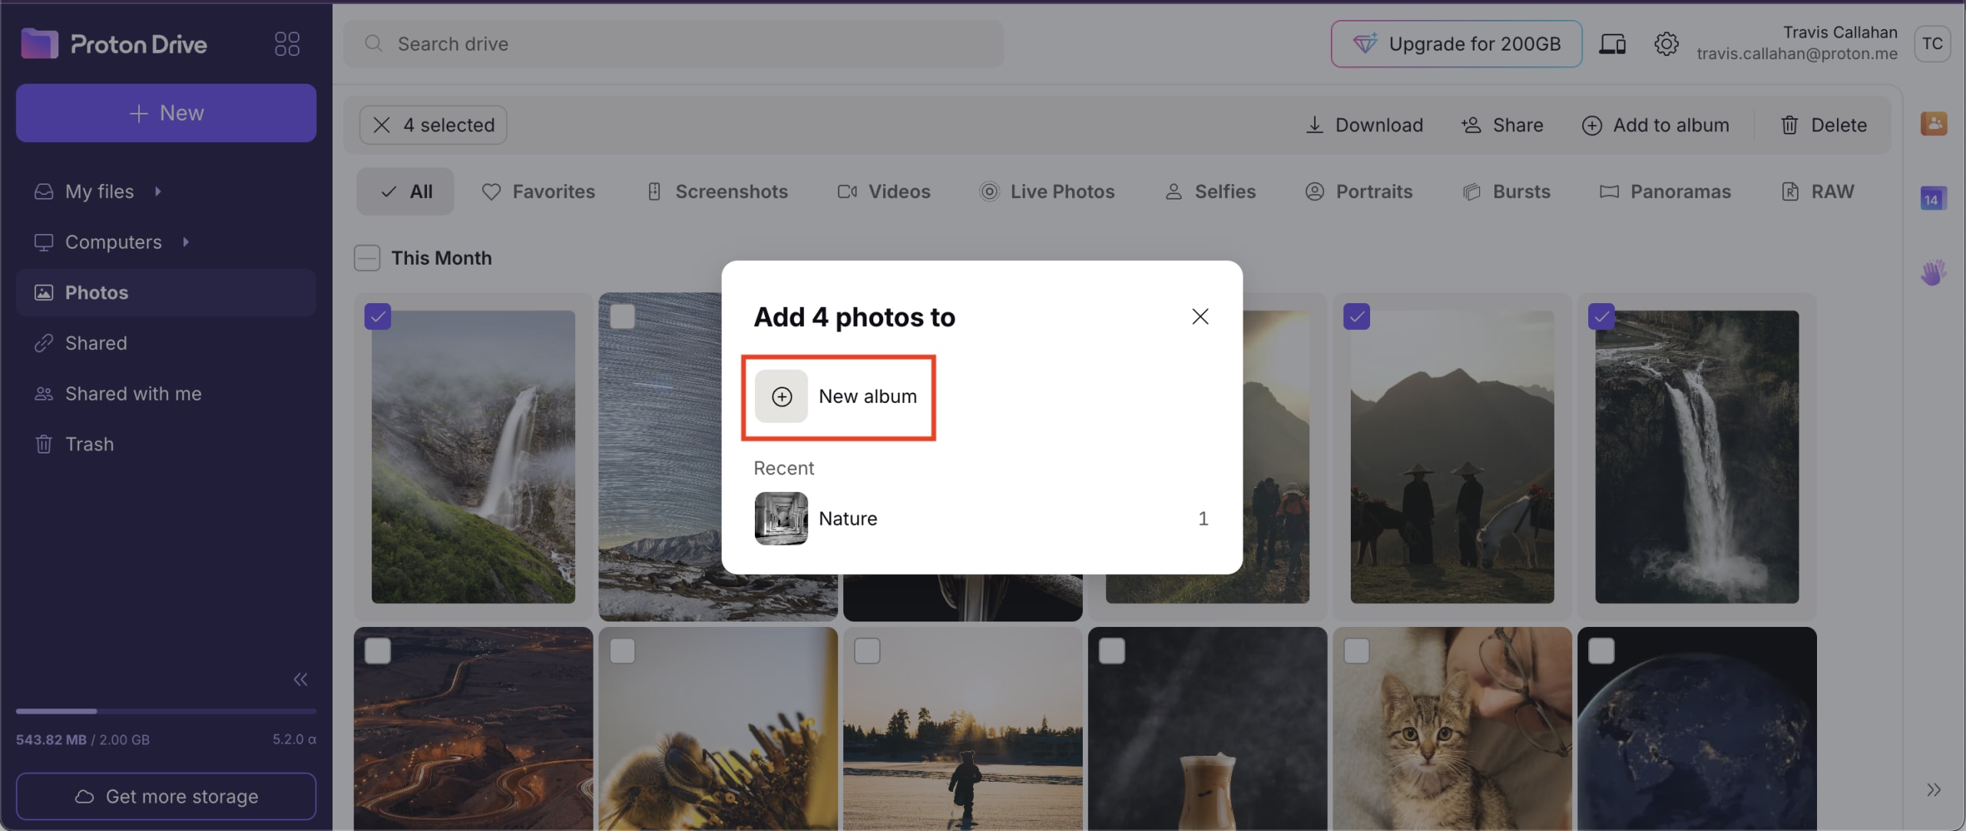Screen dimensions: 1966x831
Task: Open My files in sidebar
Action: click(99, 191)
